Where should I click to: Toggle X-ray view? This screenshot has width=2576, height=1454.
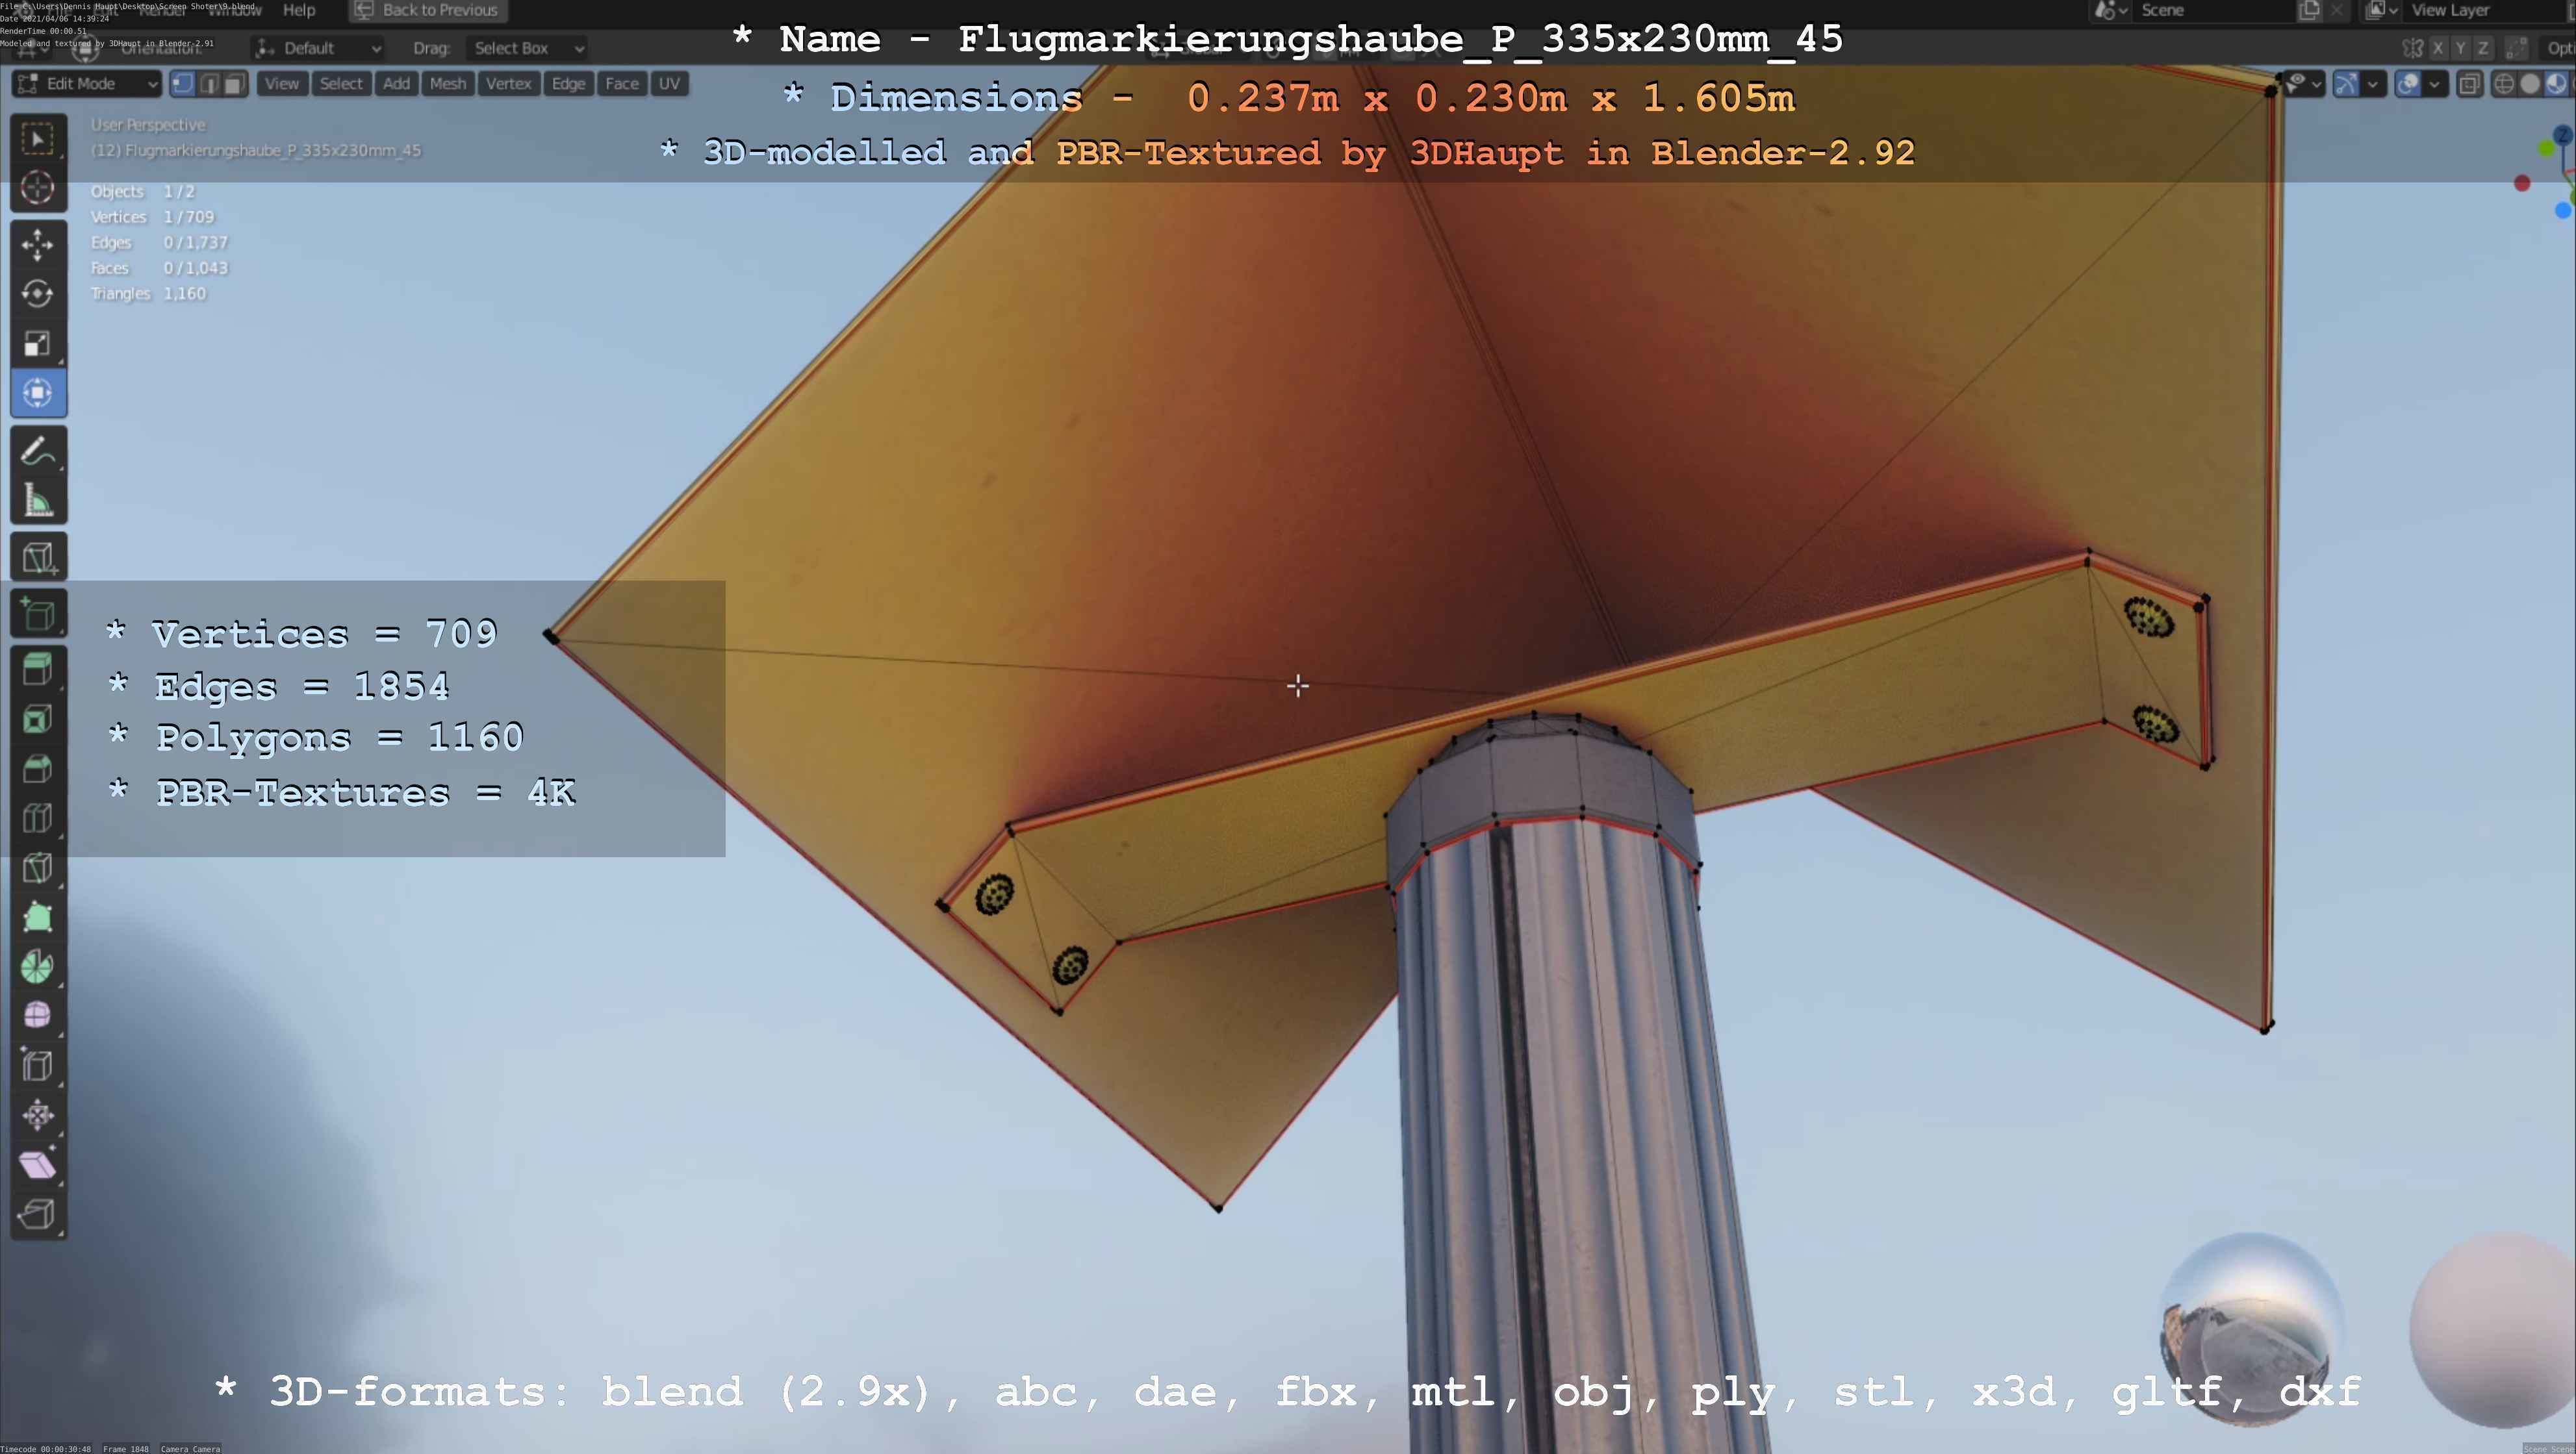[x=2469, y=84]
